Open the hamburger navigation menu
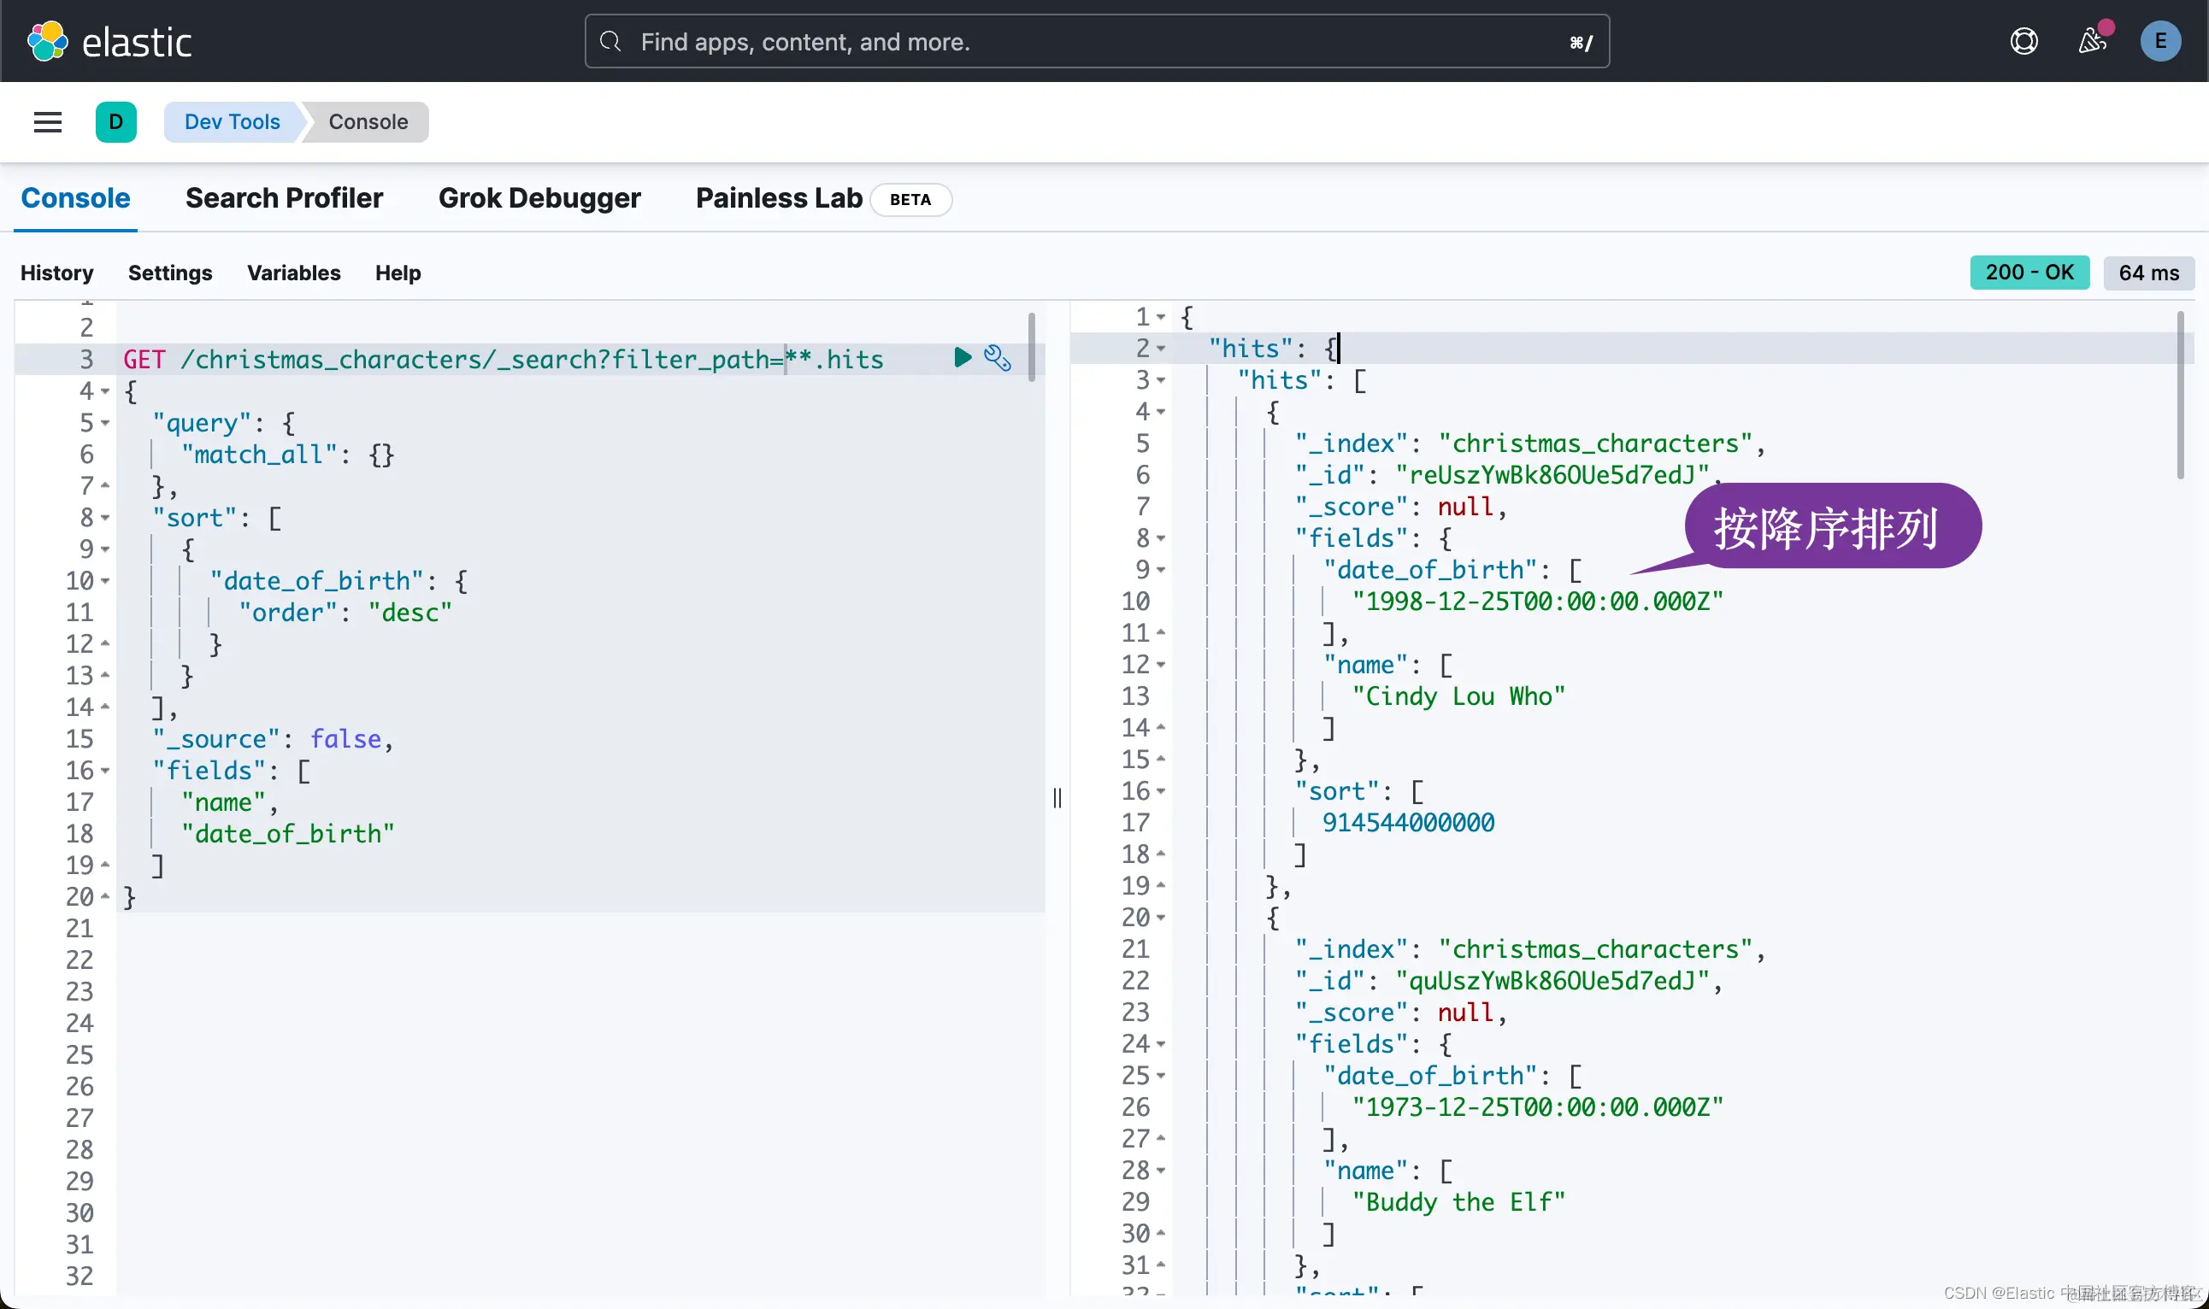Screen dimensions: 2209x1309 point(48,121)
